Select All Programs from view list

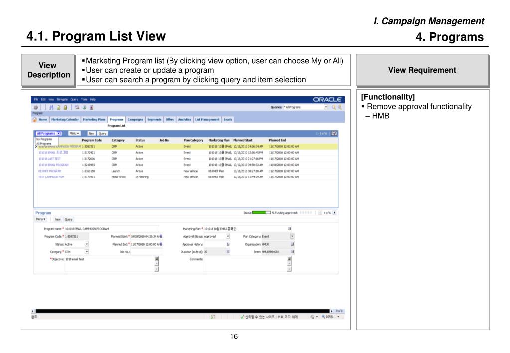coord(44,144)
